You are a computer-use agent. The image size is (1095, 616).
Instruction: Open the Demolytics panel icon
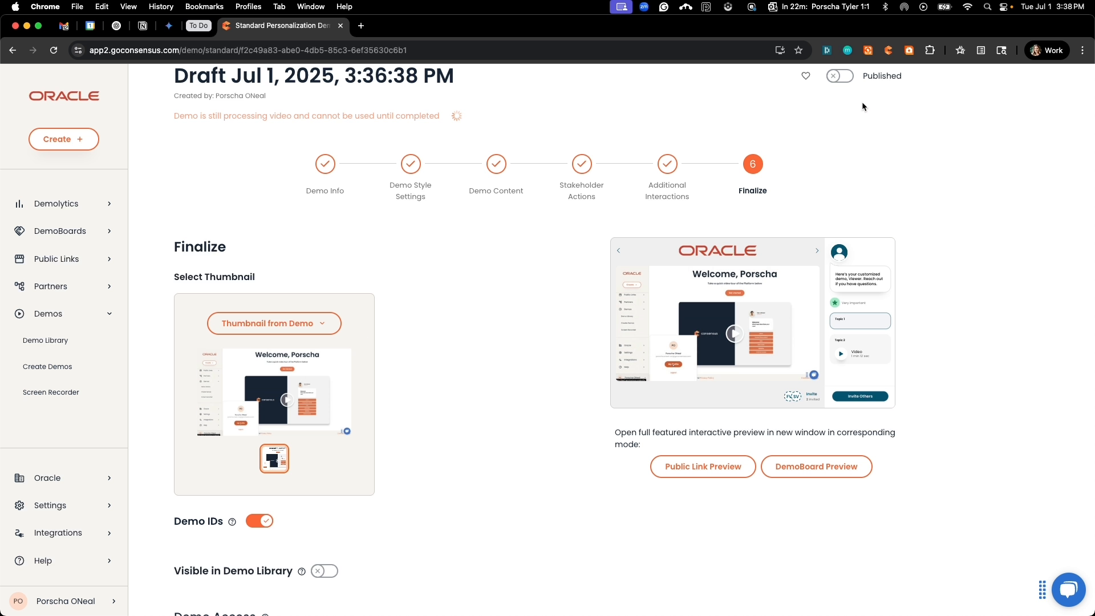tap(19, 203)
